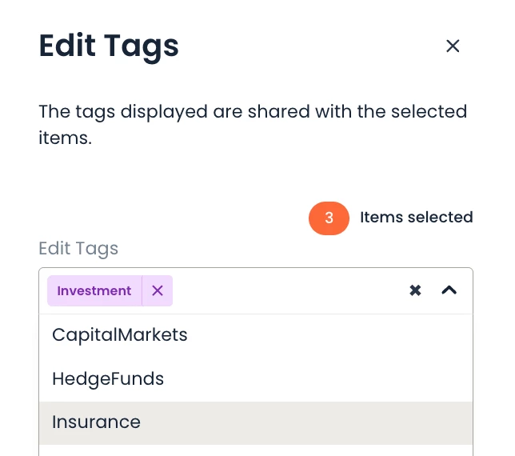Click the Items selected label
This screenshot has height=456, width=515.
416,218
